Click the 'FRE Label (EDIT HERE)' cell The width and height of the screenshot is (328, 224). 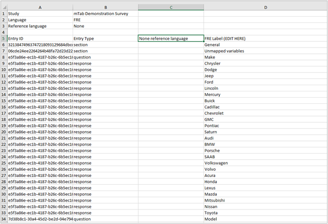coord(265,39)
